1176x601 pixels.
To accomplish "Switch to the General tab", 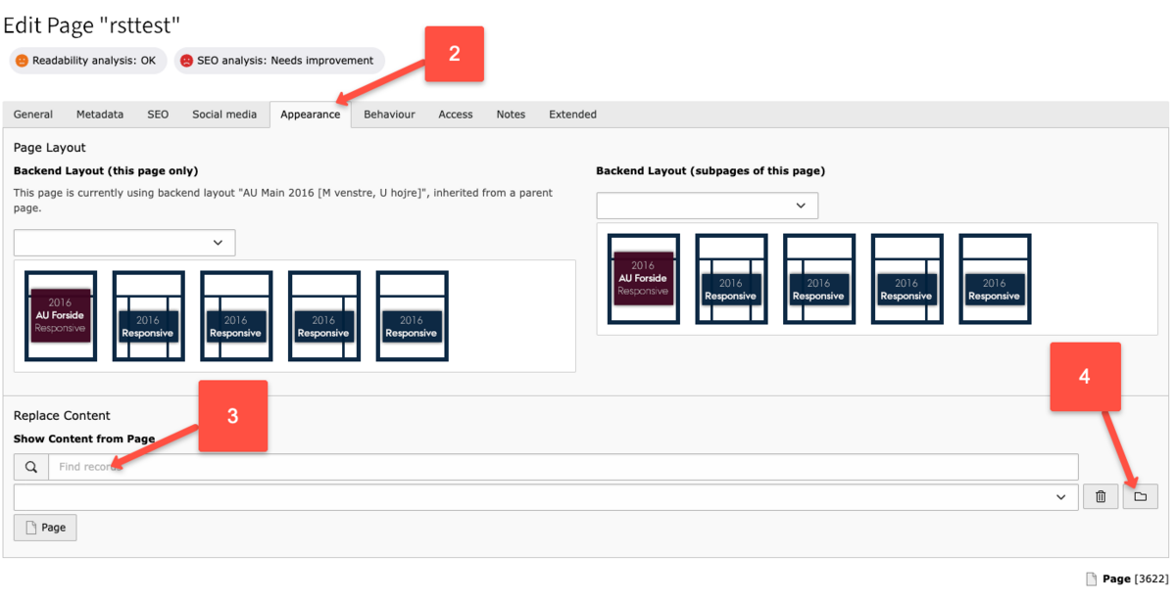I will pyautogui.click(x=33, y=115).
